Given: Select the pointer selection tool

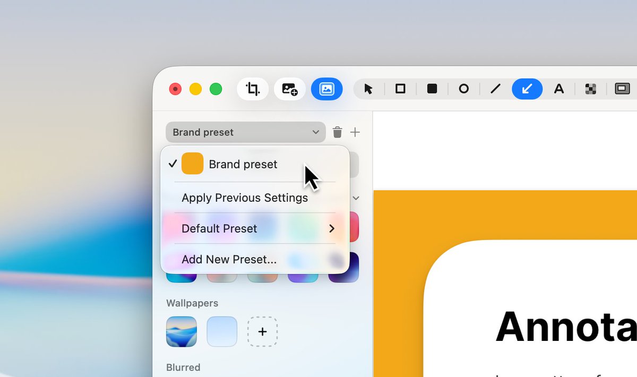Looking at the screenshot, I should tap(368, 89).
